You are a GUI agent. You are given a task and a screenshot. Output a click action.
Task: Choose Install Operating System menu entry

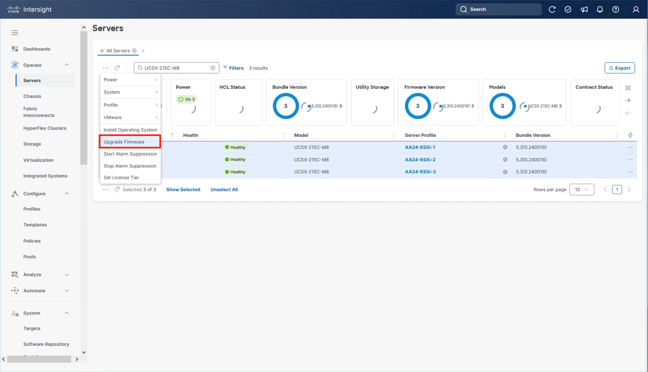click(x=130, y=130)
